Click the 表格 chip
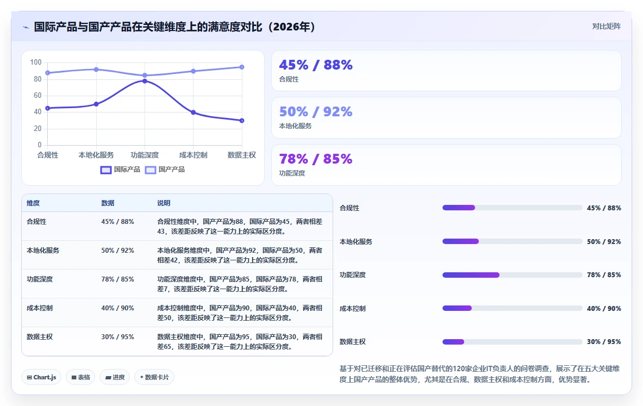 click(x=80, y=377)
